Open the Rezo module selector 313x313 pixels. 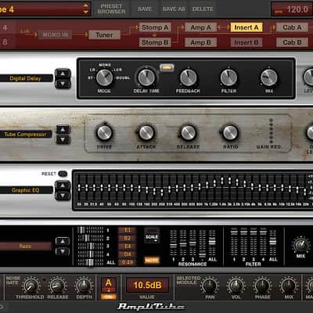coord(26,246)
